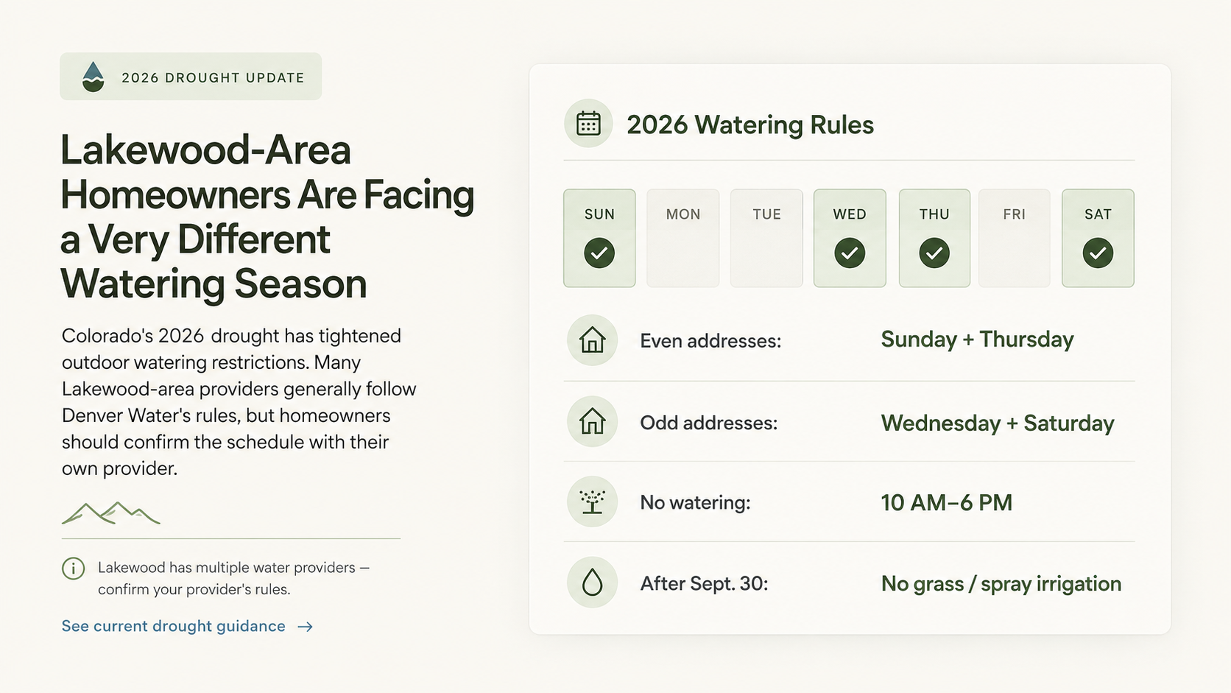Screen dimensions: 1231x693
Task: Click the water droplet icon in drought badge
Action: pyautogui.click(x=93, y=77)
